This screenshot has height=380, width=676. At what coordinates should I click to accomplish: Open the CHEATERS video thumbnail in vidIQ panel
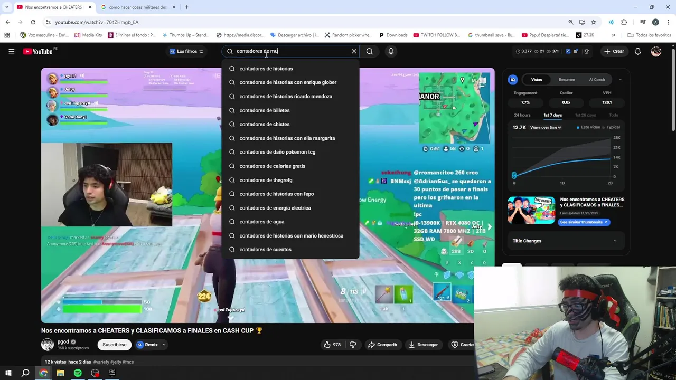[531, 210]
